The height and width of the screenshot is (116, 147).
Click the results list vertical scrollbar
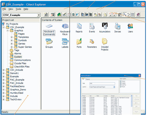coord(132,105)
